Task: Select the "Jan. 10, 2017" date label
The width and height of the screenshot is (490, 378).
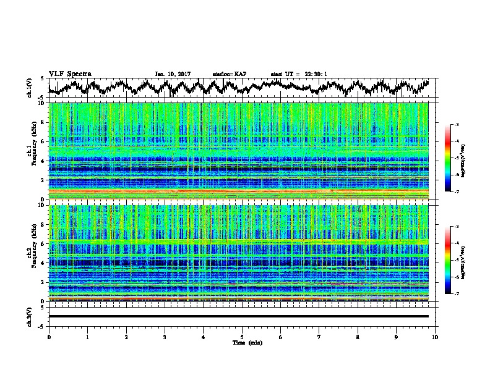Action: pos(173,74)
